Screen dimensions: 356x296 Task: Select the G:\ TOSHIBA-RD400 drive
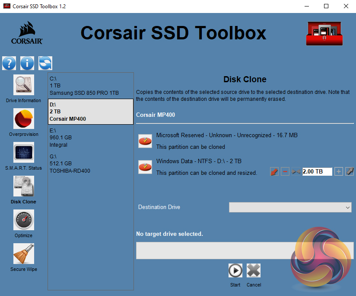90,163
